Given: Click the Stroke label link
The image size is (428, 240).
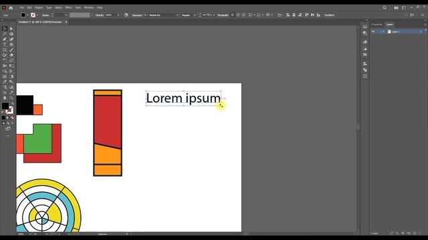Looking at the screenshot, I should (45, 15).
